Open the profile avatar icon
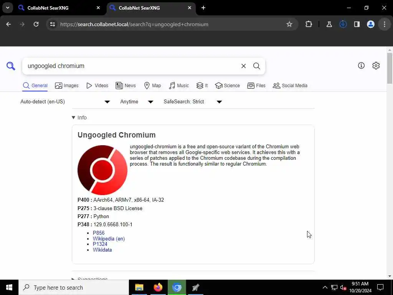The height and width of the screenshot is (295, 393). pyautogui.click(x=371, y=24)
